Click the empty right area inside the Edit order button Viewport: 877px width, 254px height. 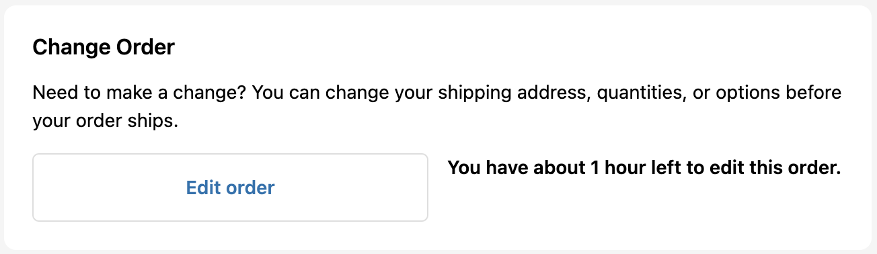click(353, 187)
